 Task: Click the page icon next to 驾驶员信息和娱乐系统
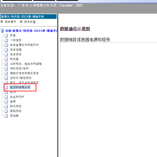pyautogui.click(x=6, y=73)
